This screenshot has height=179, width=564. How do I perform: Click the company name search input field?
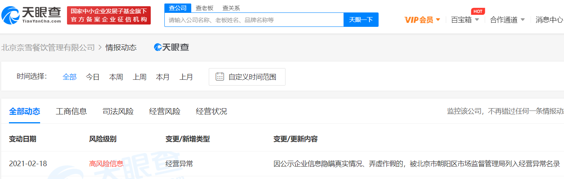tap(254, 20)
